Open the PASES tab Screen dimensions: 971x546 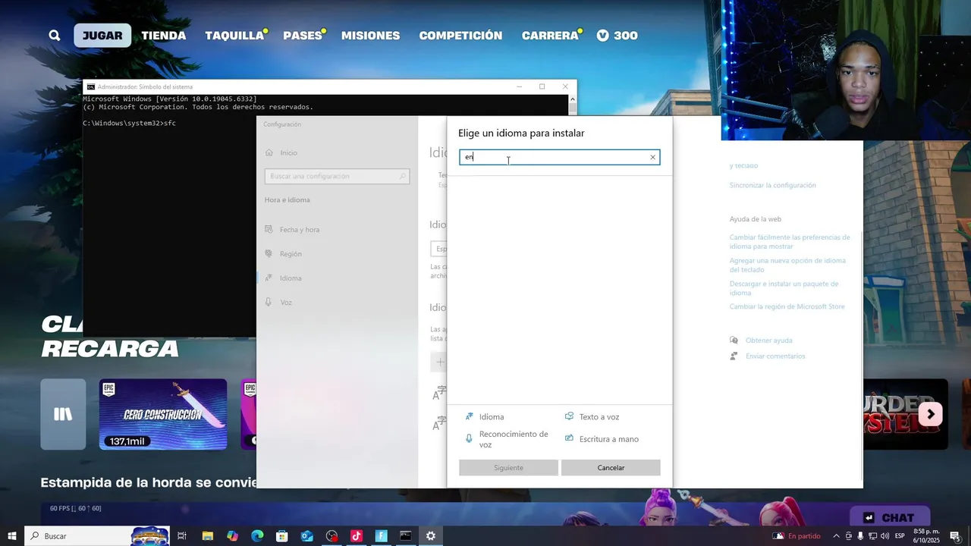(x=303, y=36)
